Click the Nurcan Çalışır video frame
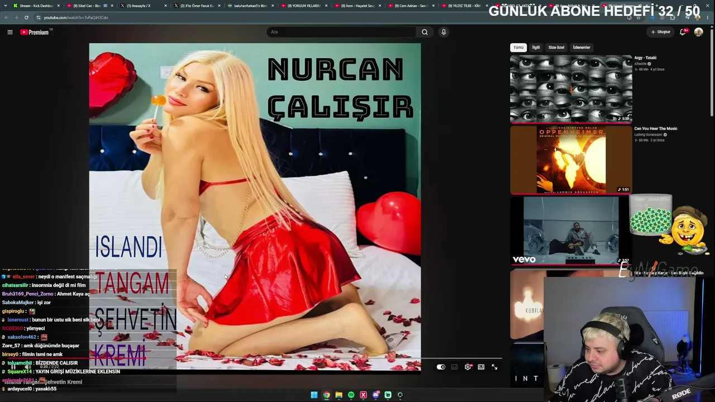Screen dimensions: 715x402 [255, 207]
